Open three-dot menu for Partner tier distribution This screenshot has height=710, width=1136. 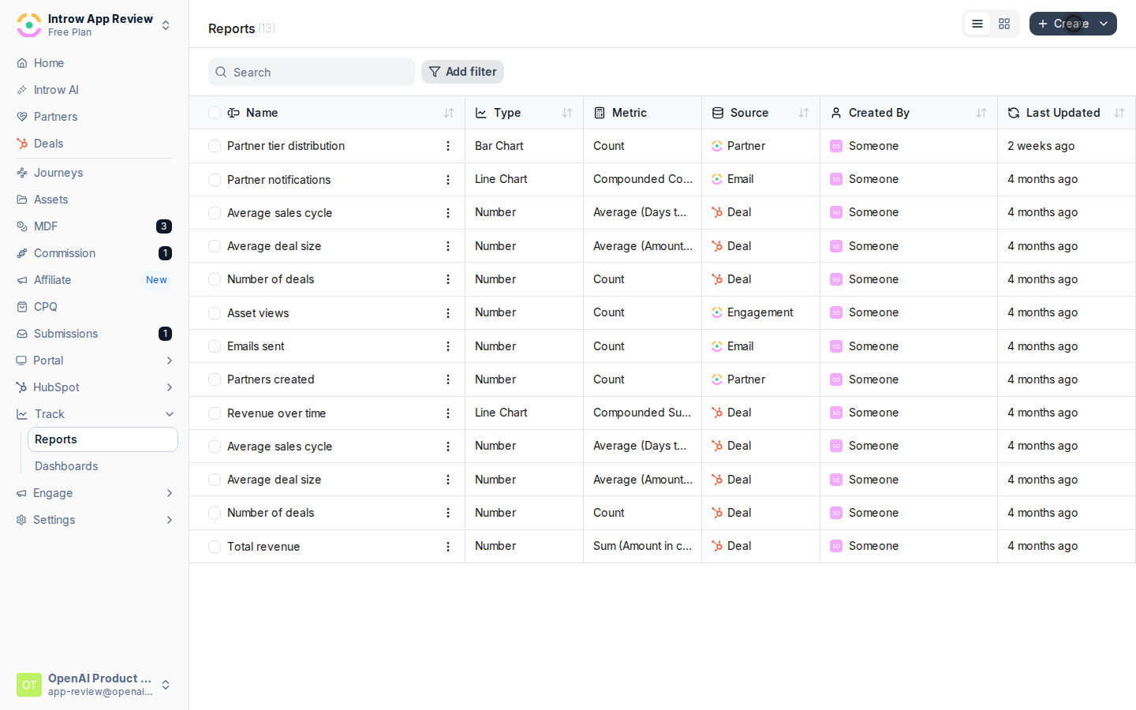(448, 146)
